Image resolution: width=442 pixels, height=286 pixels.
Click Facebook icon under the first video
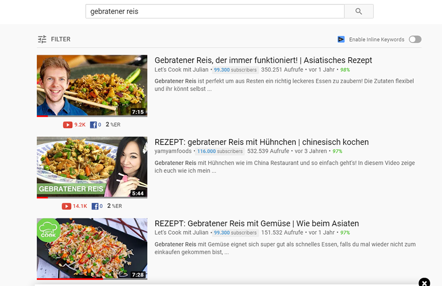[x=93, y=124]
